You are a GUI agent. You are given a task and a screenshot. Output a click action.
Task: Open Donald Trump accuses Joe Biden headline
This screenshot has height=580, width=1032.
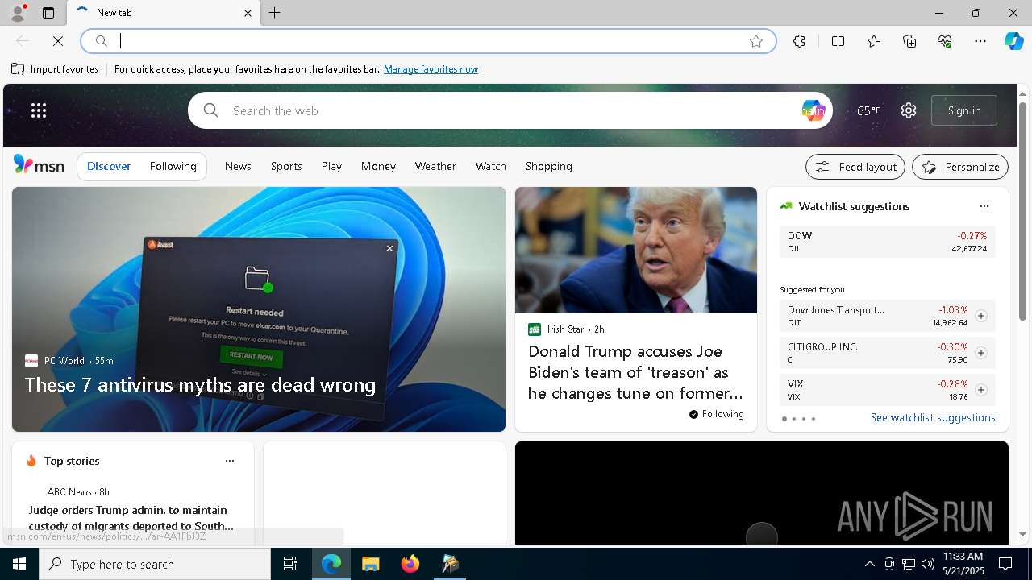point(636,372)
